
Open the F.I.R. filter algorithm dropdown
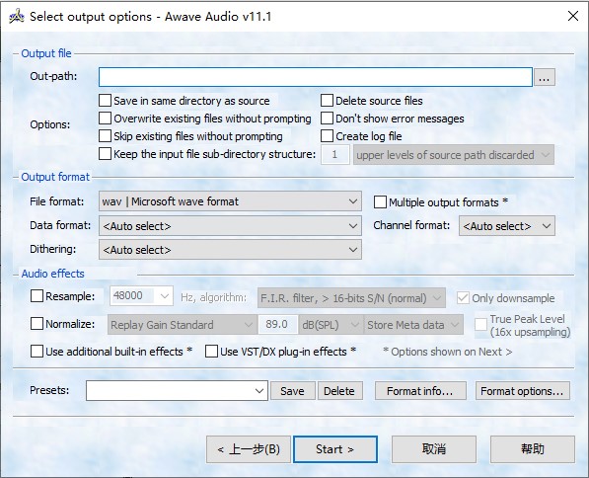[x=351, y=298]
